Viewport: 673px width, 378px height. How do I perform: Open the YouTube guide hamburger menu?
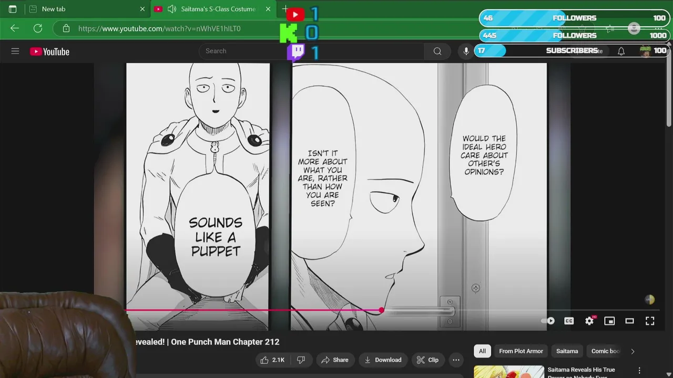tap(15, 51)
